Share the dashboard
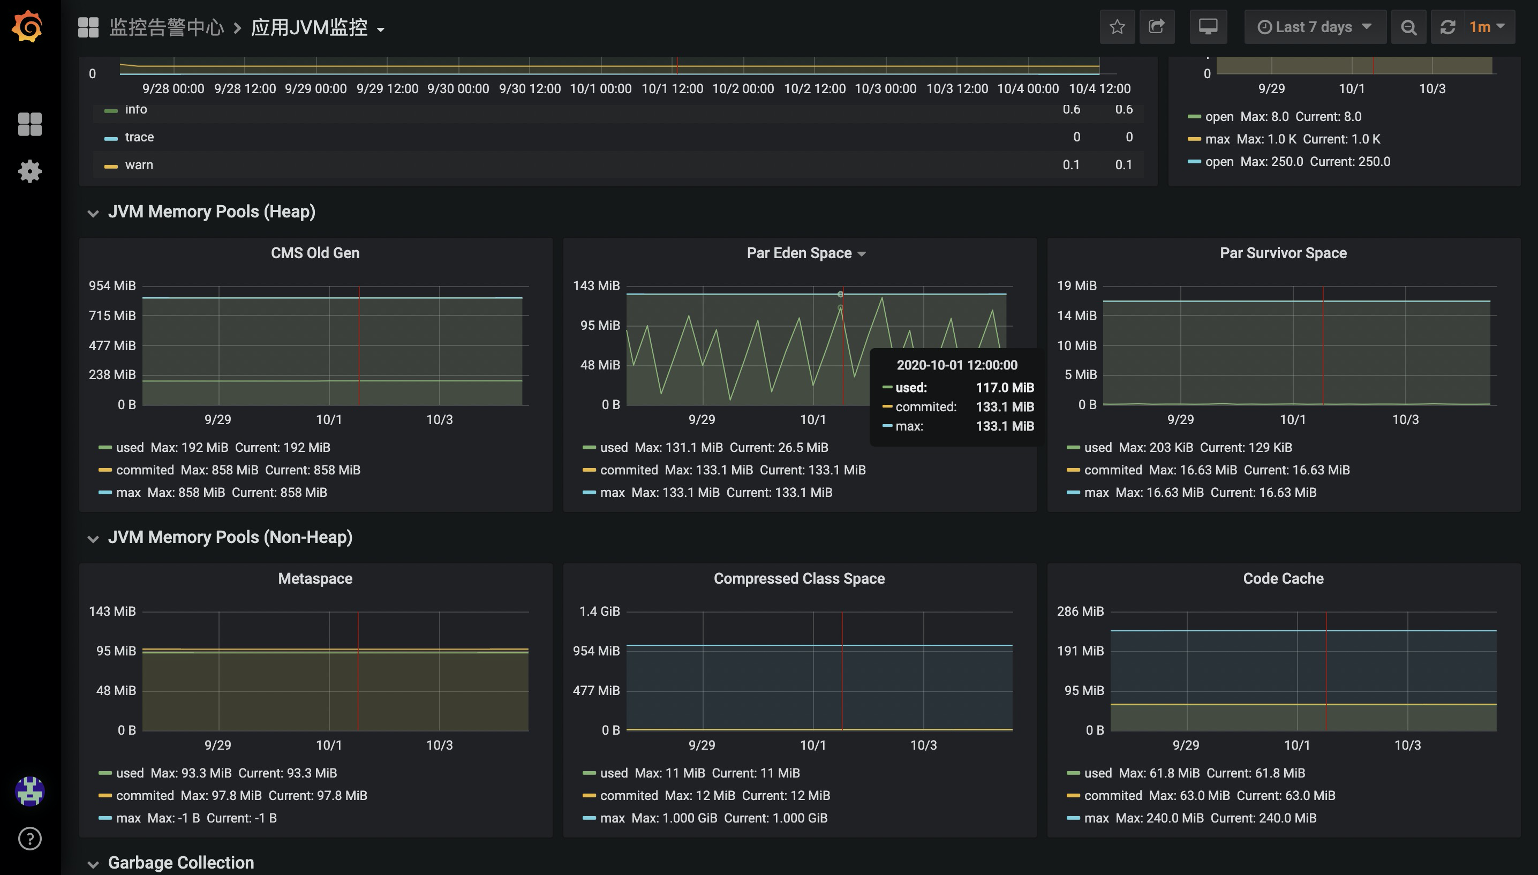The image size is (1538, 875). [x=1157, y=27]
